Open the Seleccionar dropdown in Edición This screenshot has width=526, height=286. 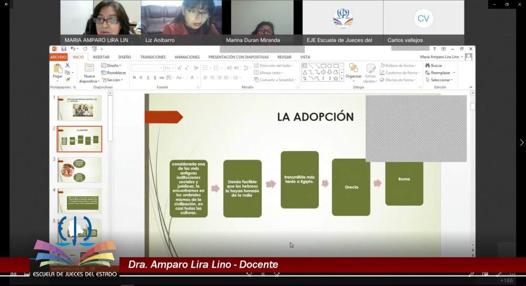tap(440, 80)
